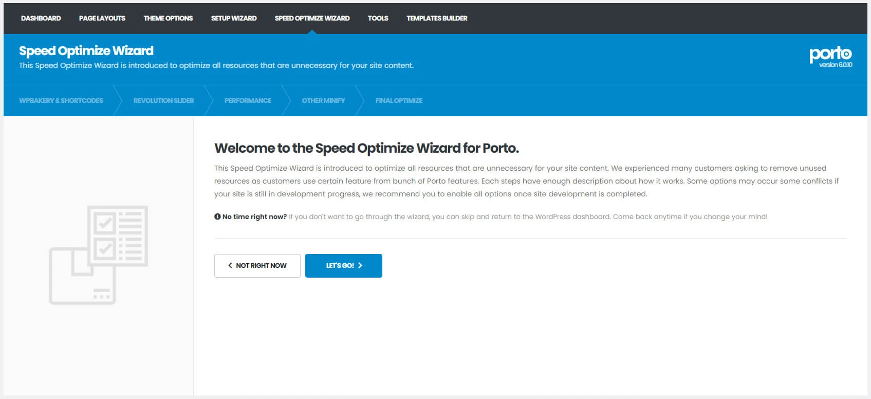Open Theme Options from top navigation

tap(168, 18)
